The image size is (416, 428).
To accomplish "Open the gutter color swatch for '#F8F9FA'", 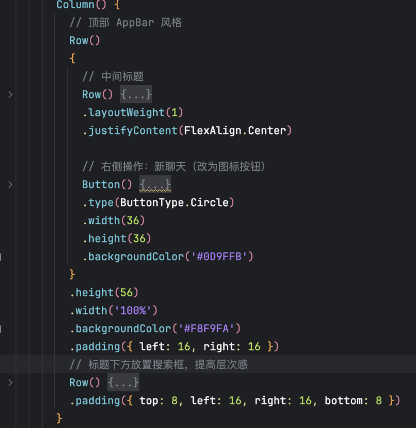I will click(1, 329).
